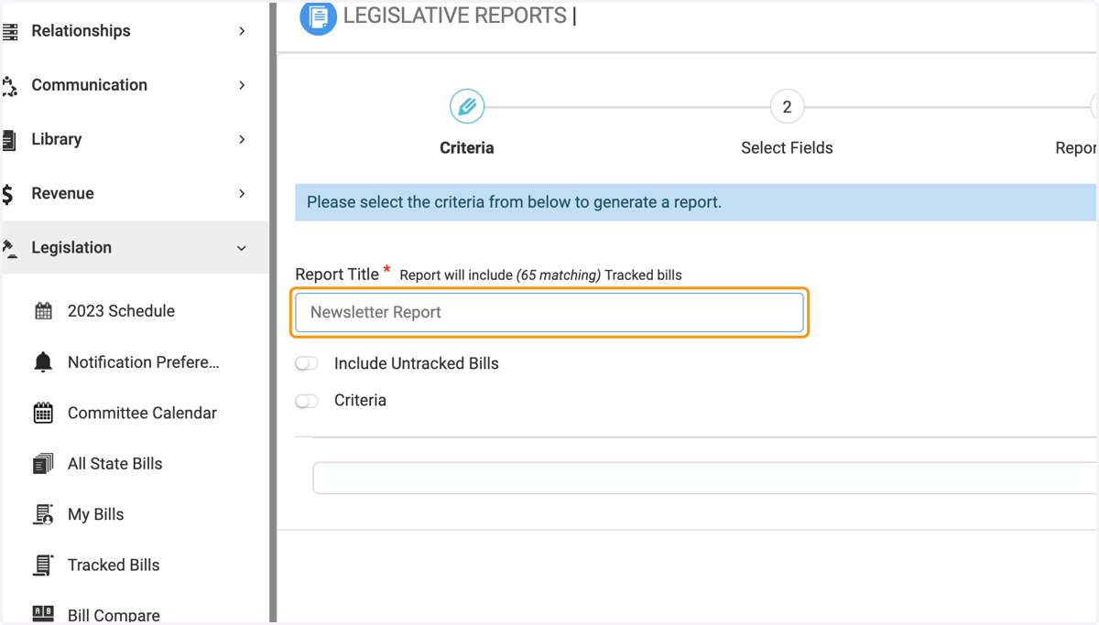Screen dimensions: 1099x625
Task: Select the Legislation menu item
Action: point(135,248)
